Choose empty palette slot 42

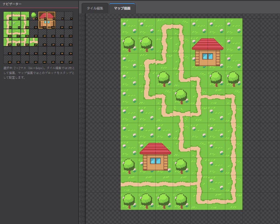pos(25,59)
